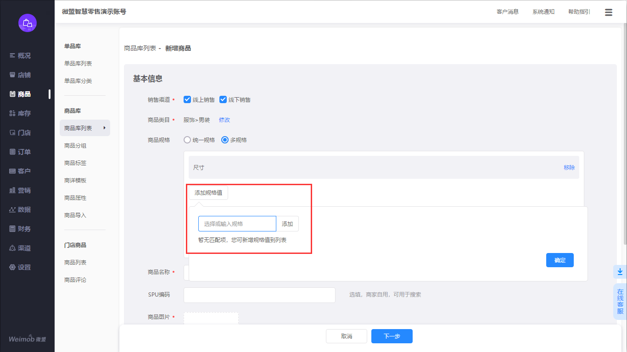Open 商品列表 under 门店商品

(75, 263)
